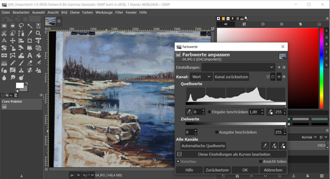Check the Ansicht teilen option
The height and width of the screenshot is (179, 330).
(261, 162)
